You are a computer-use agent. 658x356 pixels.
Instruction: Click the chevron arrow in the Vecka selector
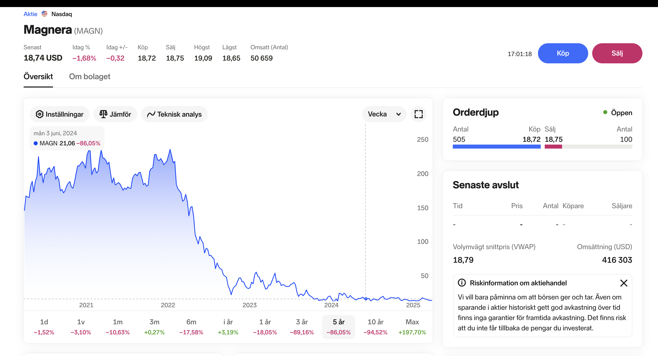pyautogui.click(x=398, y=114)
